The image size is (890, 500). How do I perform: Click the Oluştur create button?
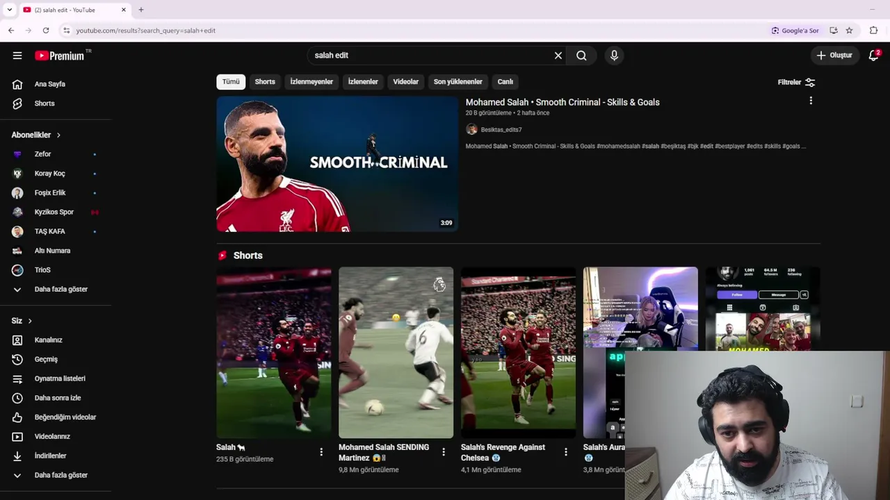834,56
